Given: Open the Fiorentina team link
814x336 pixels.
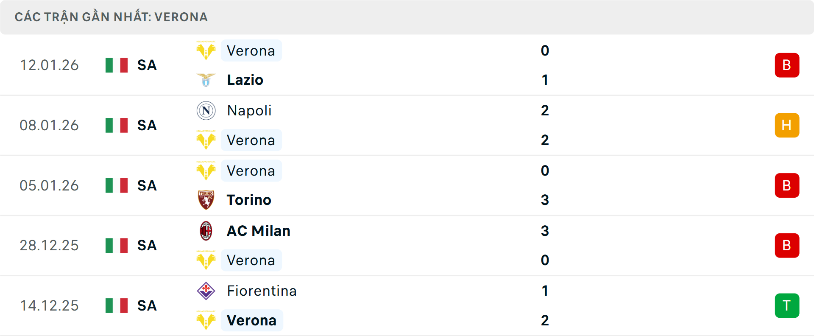Looking at the screenshot, I should tap(262, 291).
